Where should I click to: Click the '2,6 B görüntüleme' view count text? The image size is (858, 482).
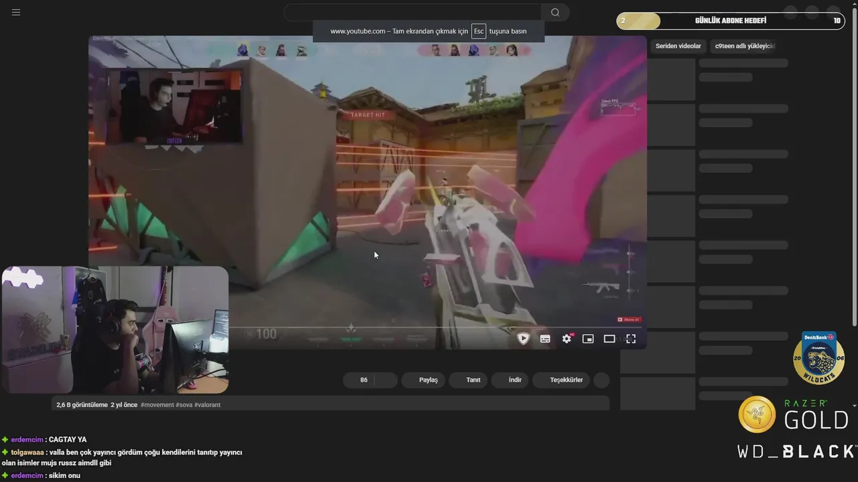[82, 405]
